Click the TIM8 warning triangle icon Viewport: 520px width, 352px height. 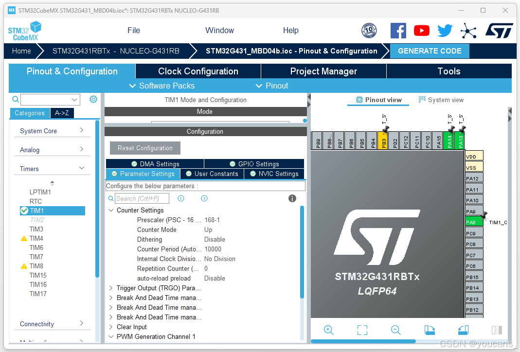coord(24,266)
